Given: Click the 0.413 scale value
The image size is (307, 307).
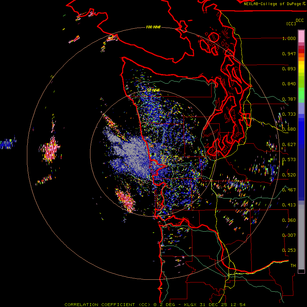Looking at the screenshot, I should (x=289, y=205).
